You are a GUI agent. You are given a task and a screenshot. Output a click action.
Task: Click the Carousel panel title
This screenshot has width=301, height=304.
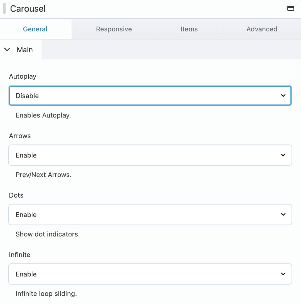coord(28,9)
